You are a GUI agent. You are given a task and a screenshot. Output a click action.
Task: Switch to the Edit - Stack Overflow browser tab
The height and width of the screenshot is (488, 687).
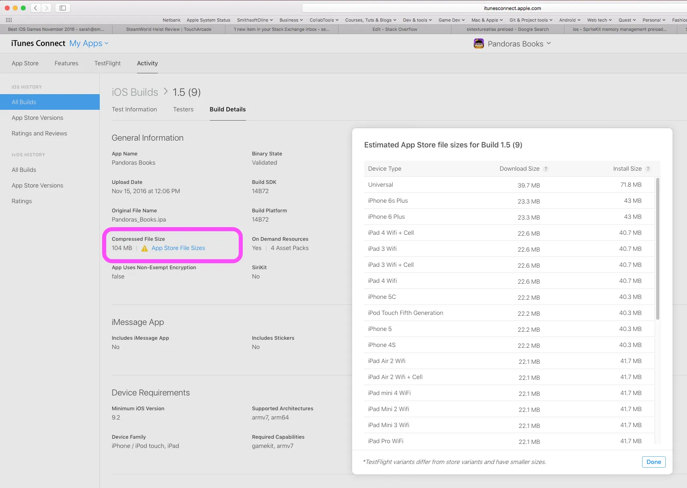[x=395, y=29]
